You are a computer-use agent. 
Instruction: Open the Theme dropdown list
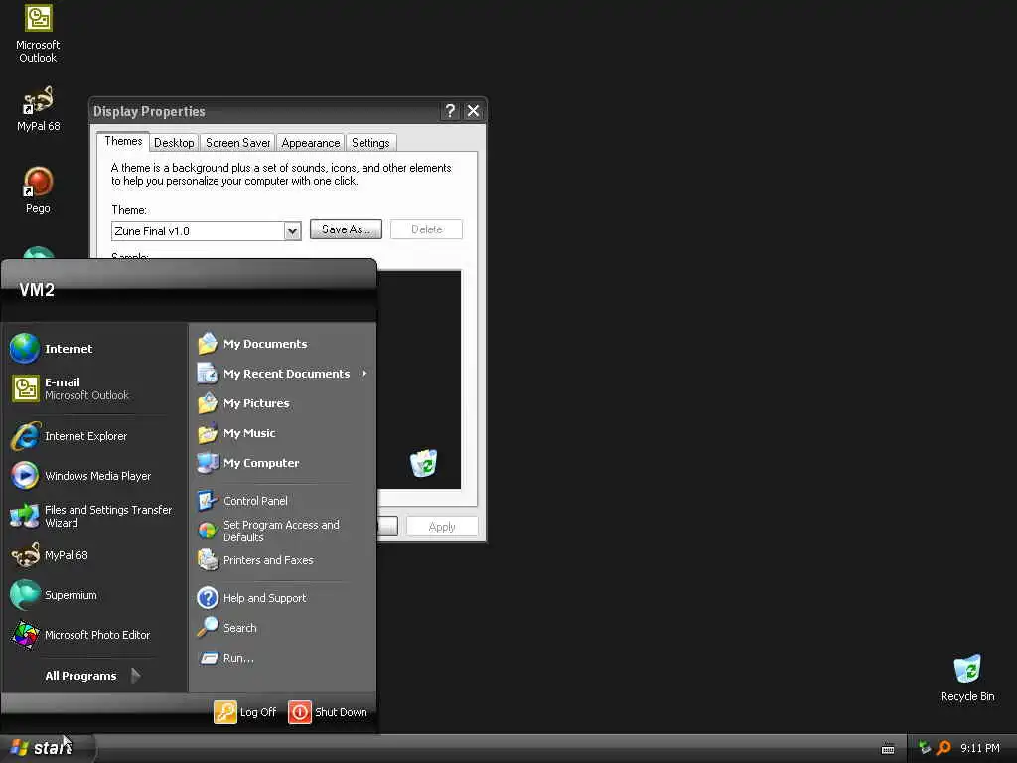tap(293, 230)
